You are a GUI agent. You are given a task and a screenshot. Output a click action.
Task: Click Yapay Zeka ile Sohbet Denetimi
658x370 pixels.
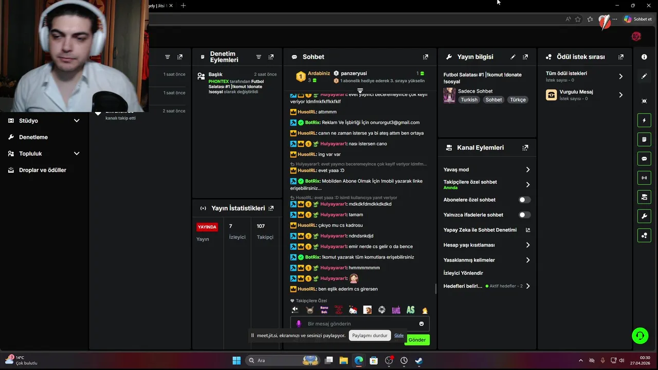[480, 230]
